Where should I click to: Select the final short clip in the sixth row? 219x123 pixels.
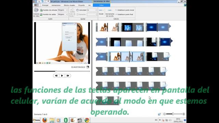pyautogui.click(x=107, y=101)
